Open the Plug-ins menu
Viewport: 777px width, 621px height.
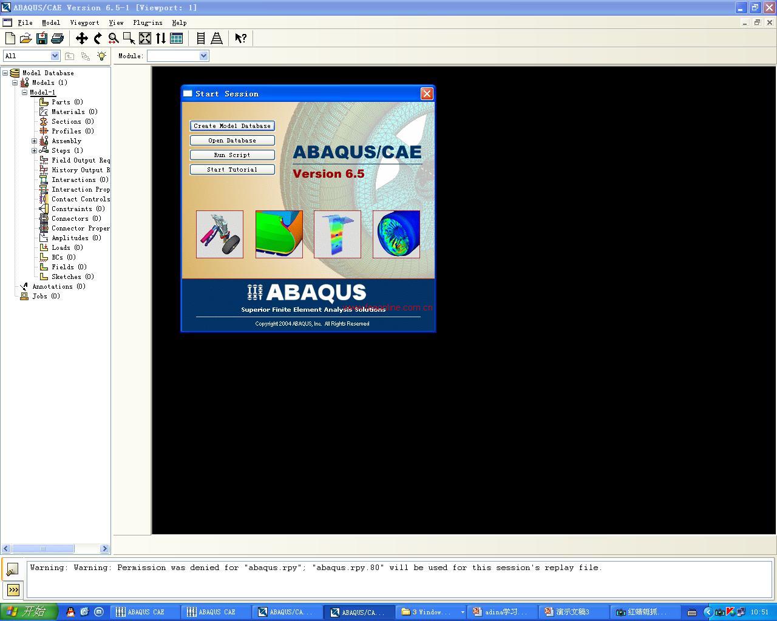pyautogui.click(x=148, y=22)
